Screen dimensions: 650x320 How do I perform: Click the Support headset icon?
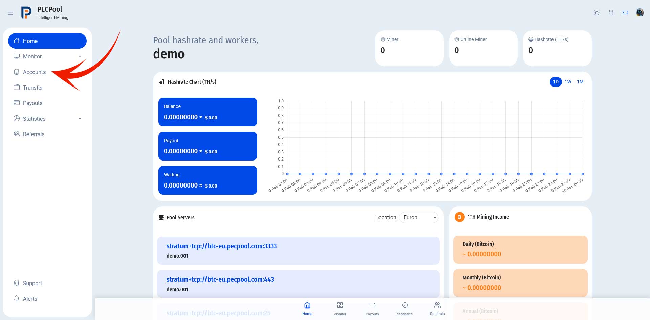17,283
